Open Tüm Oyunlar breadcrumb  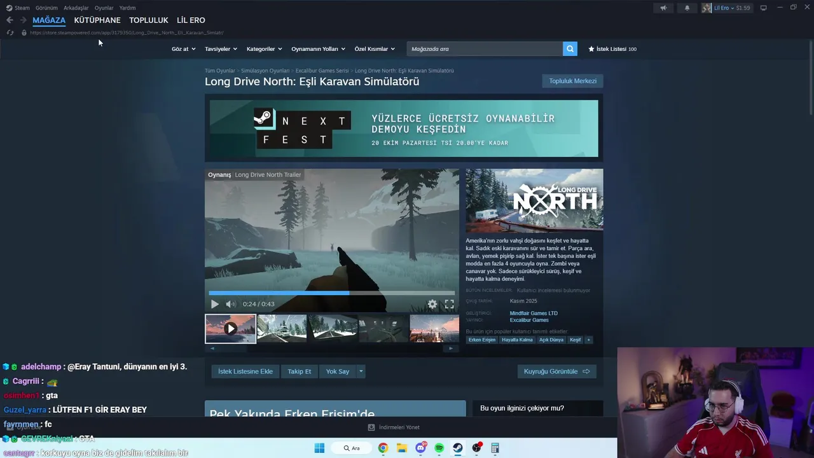pyautogui.click(x=220, y=71)
